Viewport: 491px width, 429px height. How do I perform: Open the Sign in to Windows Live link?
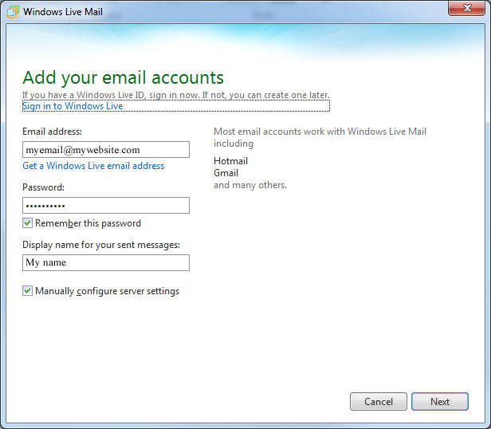point(73,106)
